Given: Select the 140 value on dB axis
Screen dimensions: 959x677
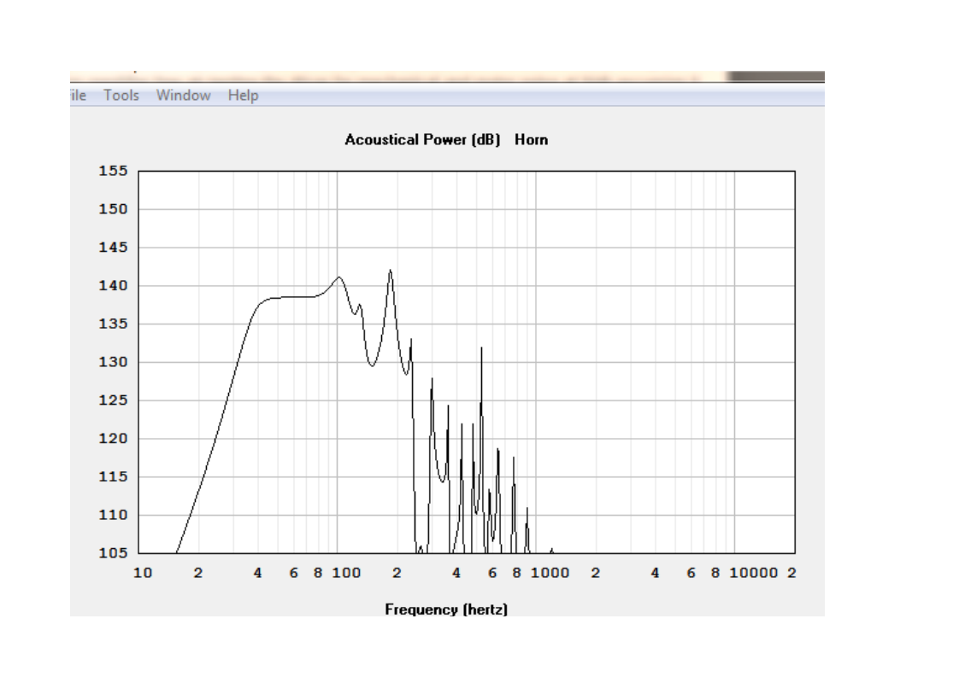Looking at the screenshot, I should coord(113,285).
